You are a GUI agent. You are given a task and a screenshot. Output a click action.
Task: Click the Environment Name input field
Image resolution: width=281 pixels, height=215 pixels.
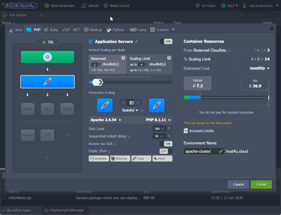[x=204, y=151]
